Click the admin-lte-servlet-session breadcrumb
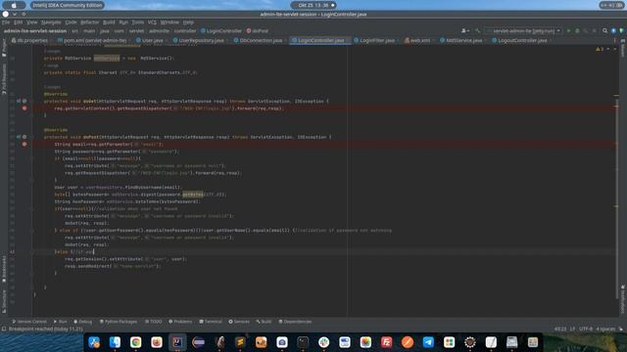Image resolution: width=627 pixels, height=352 pixels. coord(35,30)
